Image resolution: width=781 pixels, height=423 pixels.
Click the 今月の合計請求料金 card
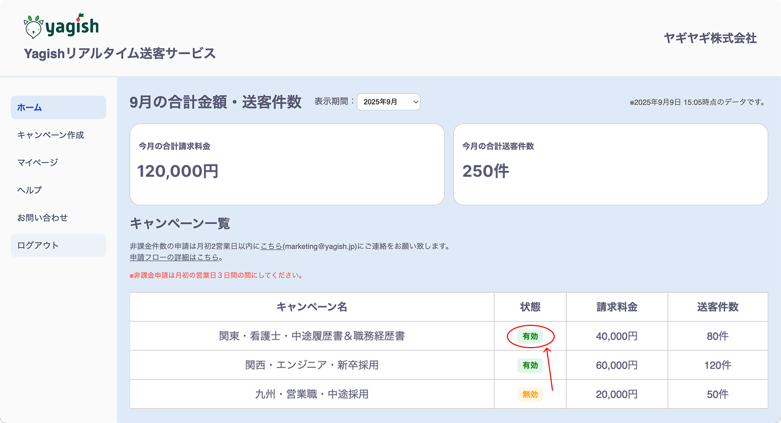click(287, 165)
